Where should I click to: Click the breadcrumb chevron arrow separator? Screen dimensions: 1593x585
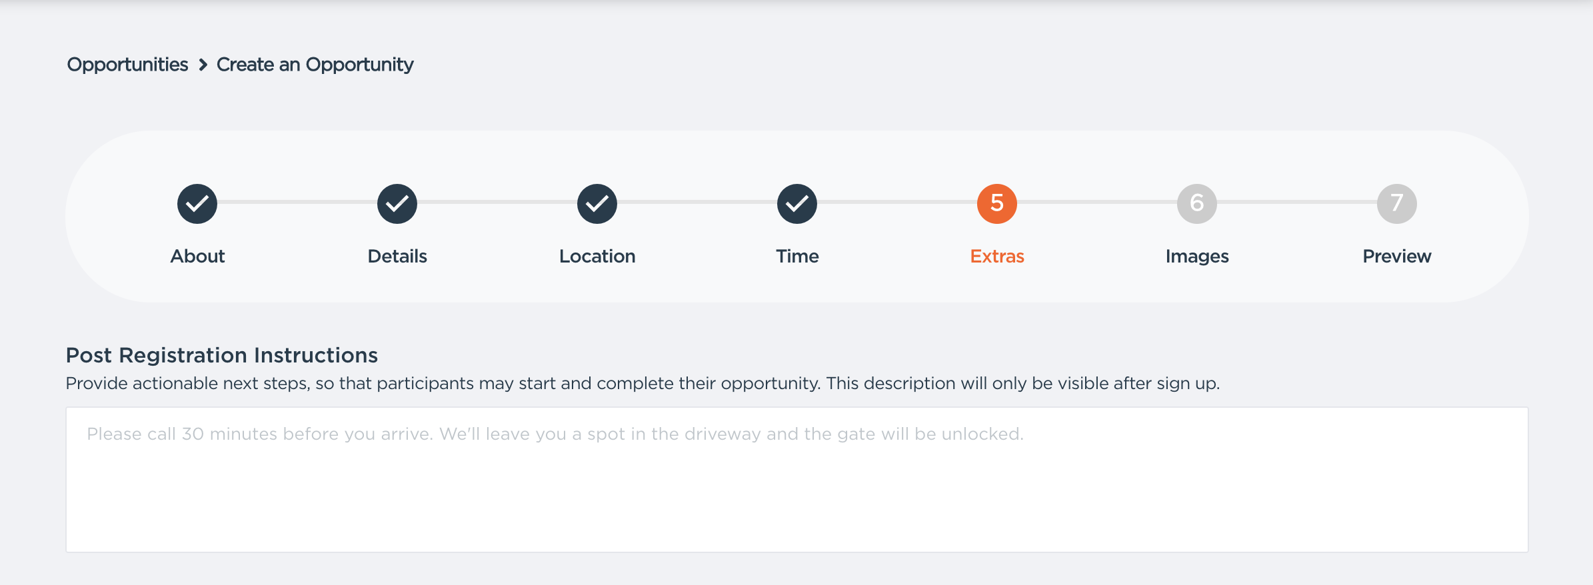click(203, 65)
